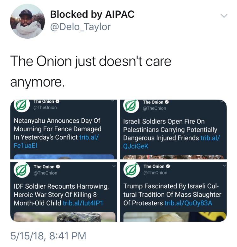237x247 pixels.
Task: Click "Blocked by AIPAC" display name
Action: click(x=92, y=14)
